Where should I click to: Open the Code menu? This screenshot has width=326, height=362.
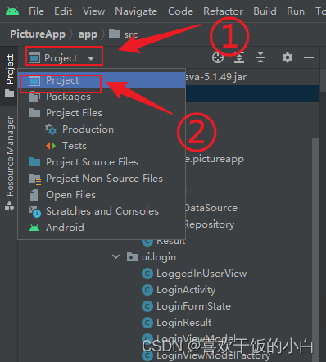[x=180, y=11]
